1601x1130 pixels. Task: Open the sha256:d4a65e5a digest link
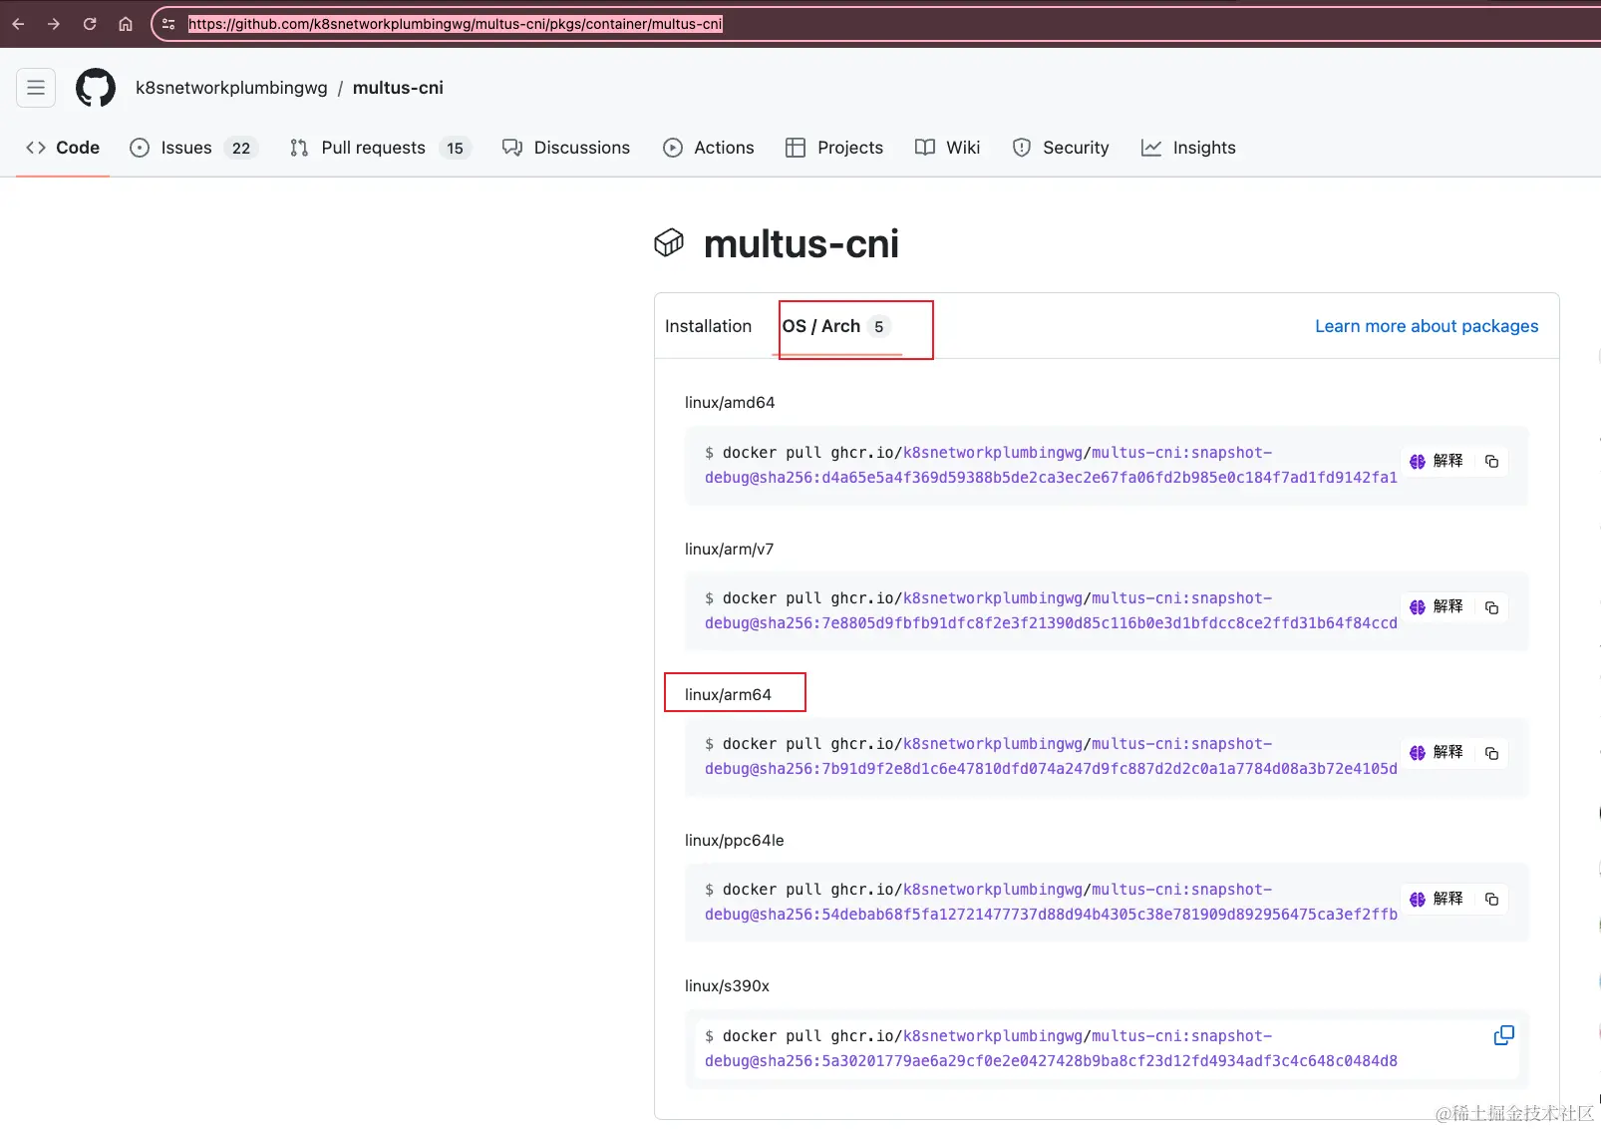1051,478
